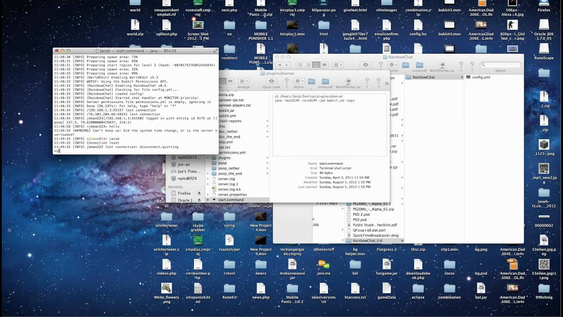This screenshot has height=317, width=563.
Task: Select join.me icon on the desktop
Action: pyautogui.click(x=324, y=267)
